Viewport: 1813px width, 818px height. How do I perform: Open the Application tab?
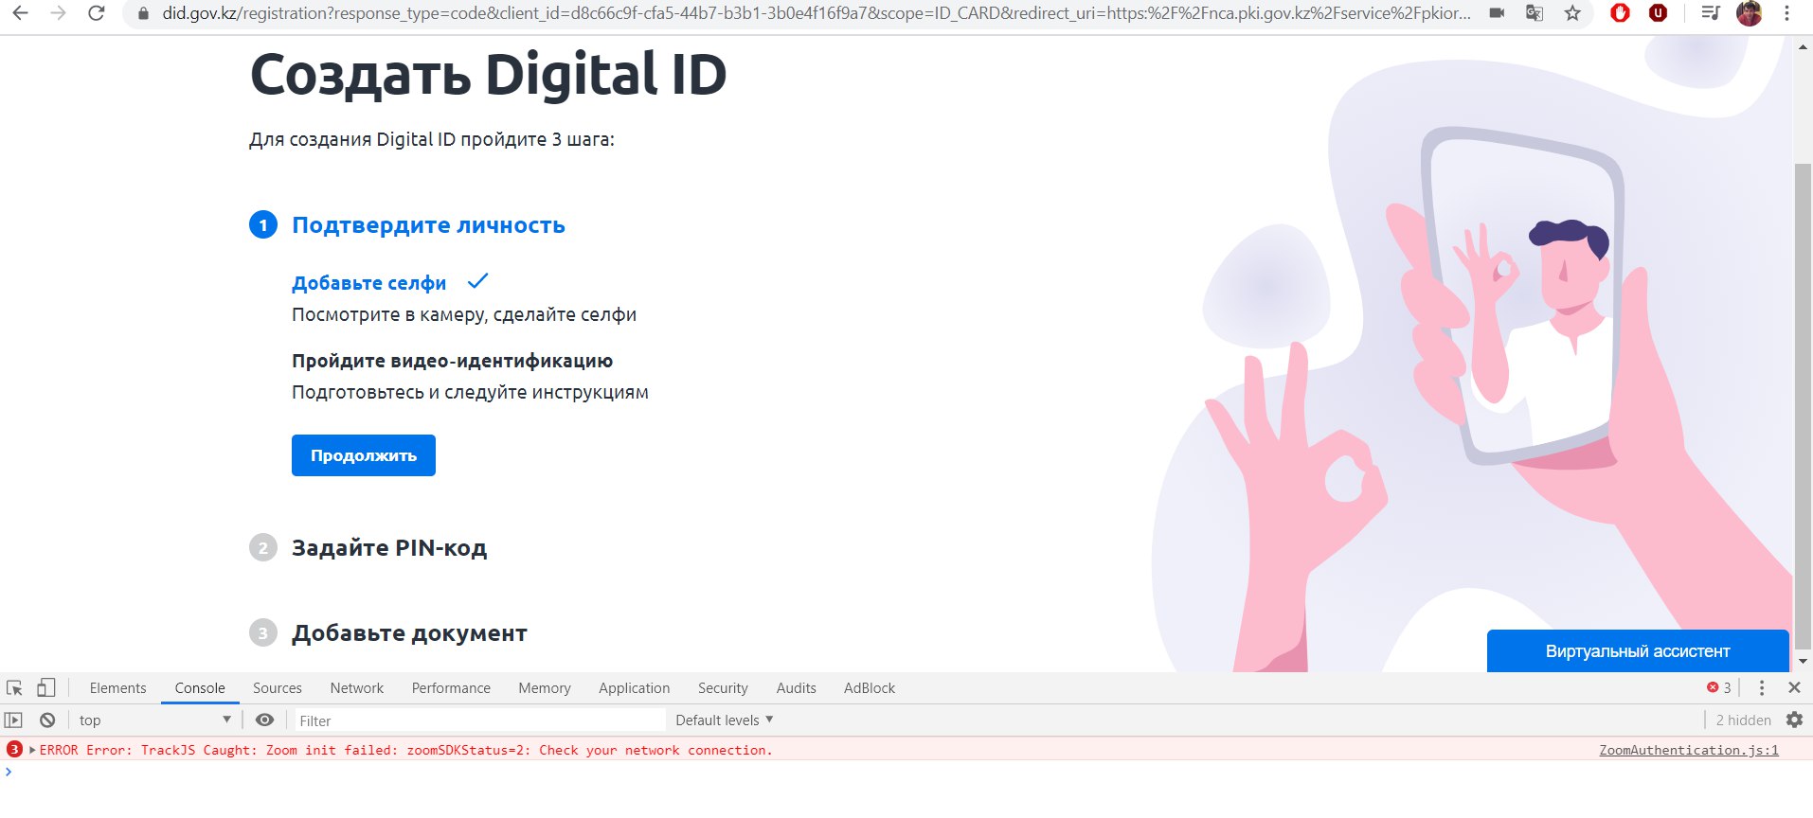(x=635, y=688)
